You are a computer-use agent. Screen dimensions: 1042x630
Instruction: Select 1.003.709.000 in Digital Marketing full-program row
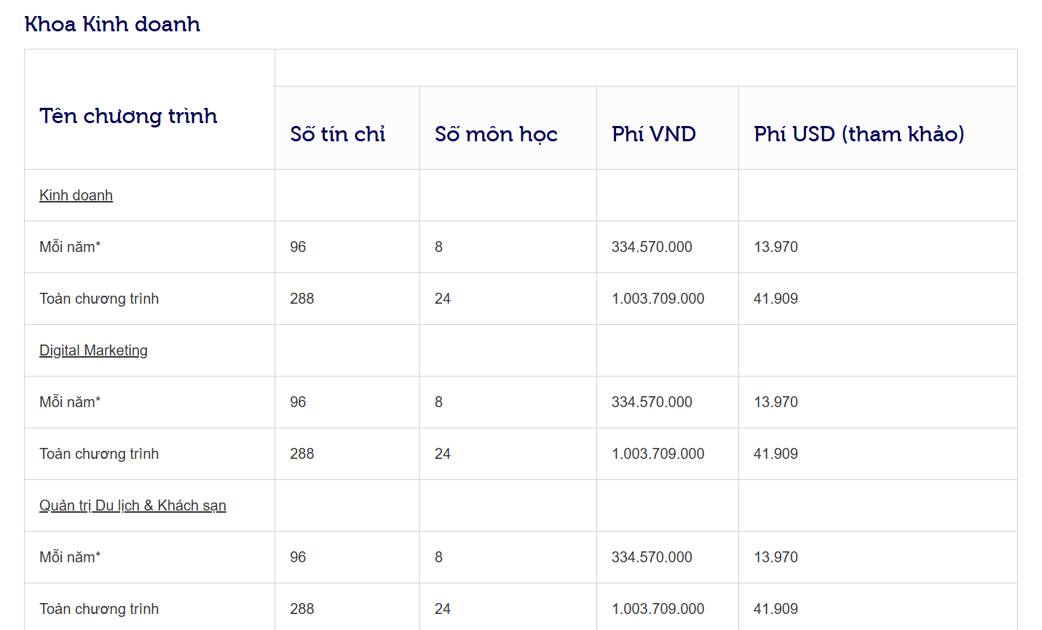tap(658, 454)
